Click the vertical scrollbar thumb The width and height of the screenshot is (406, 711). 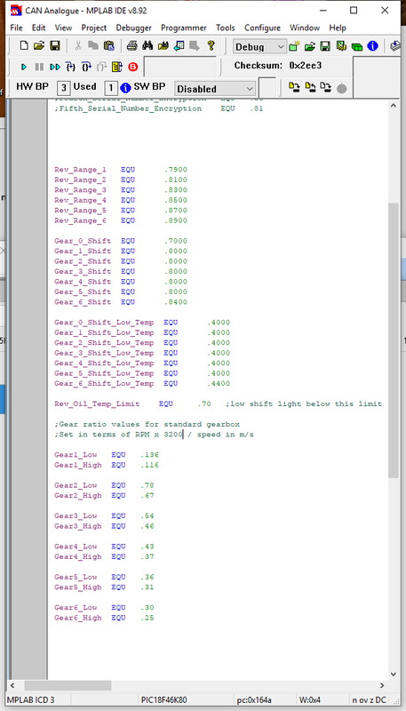(x=394, y=340)
